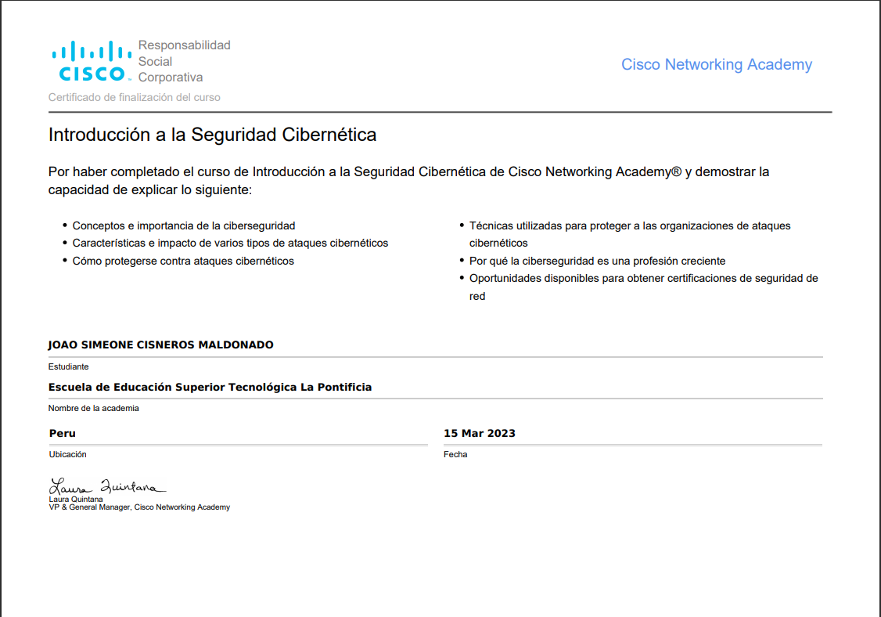Click bullet 'Características e impacto de varios tipos'

pos(230,243)
